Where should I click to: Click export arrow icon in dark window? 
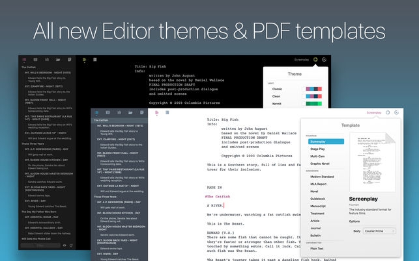coord(324,60)
